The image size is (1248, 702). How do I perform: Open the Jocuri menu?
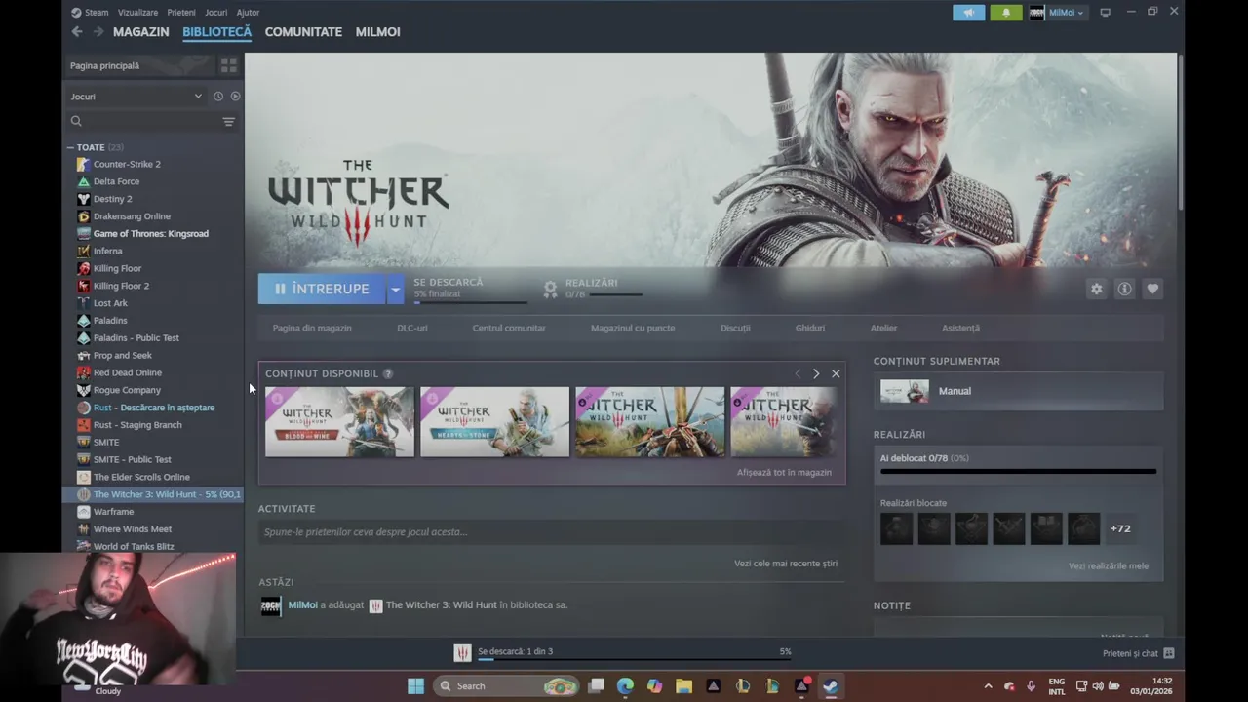pyautogui.click(x=215, y=13)
